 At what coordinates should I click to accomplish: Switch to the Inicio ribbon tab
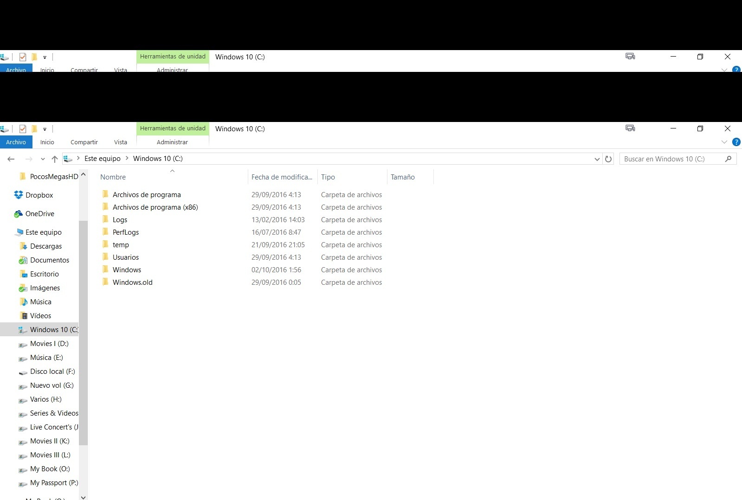tap(47, 142)
